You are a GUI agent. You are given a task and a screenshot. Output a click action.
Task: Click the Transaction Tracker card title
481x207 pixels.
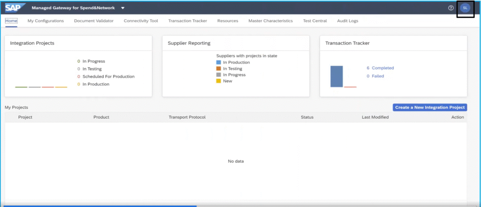click(347, 43)
